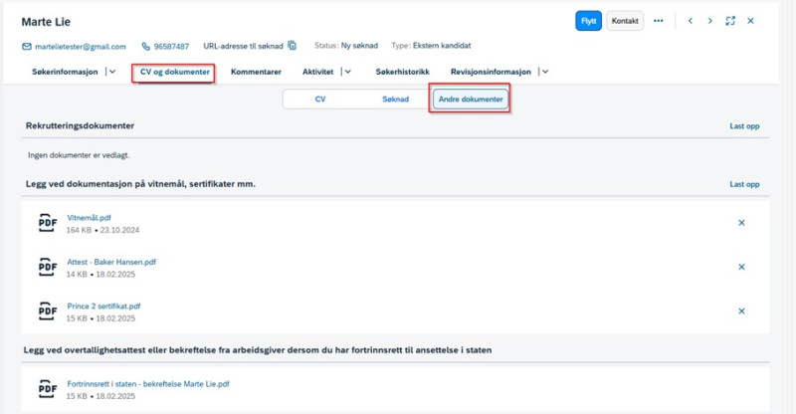The image size is (796, 414).
Task: Open Prince 2 sertifikat.pdf link
Action: [103, 306]
